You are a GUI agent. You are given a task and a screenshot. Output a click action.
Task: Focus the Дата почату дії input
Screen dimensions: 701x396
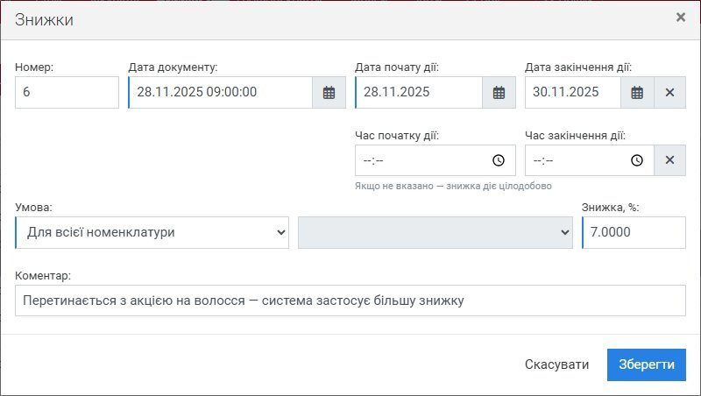coord(419,93)
